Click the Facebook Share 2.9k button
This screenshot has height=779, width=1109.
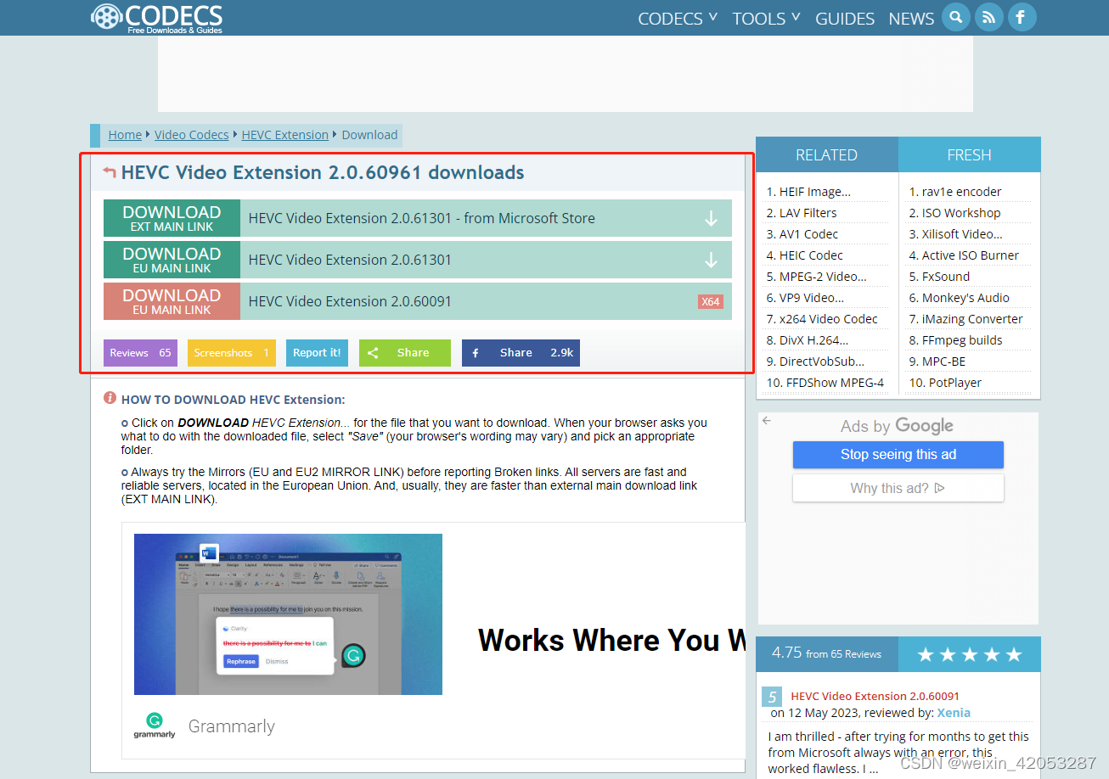pyautogui.click(x=521, y=353)
